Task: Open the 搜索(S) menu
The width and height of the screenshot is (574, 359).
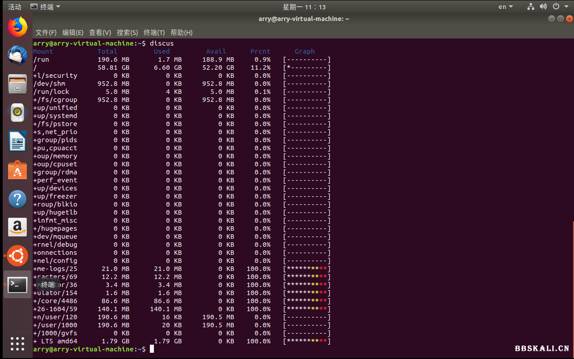Action: click(x=127, y=33)
